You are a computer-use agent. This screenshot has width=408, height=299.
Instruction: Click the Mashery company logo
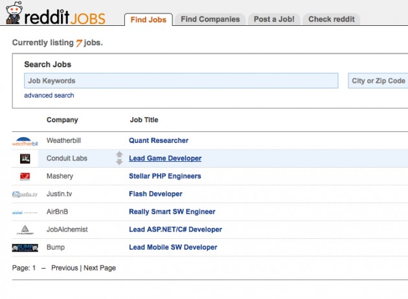tap(25, 176)
